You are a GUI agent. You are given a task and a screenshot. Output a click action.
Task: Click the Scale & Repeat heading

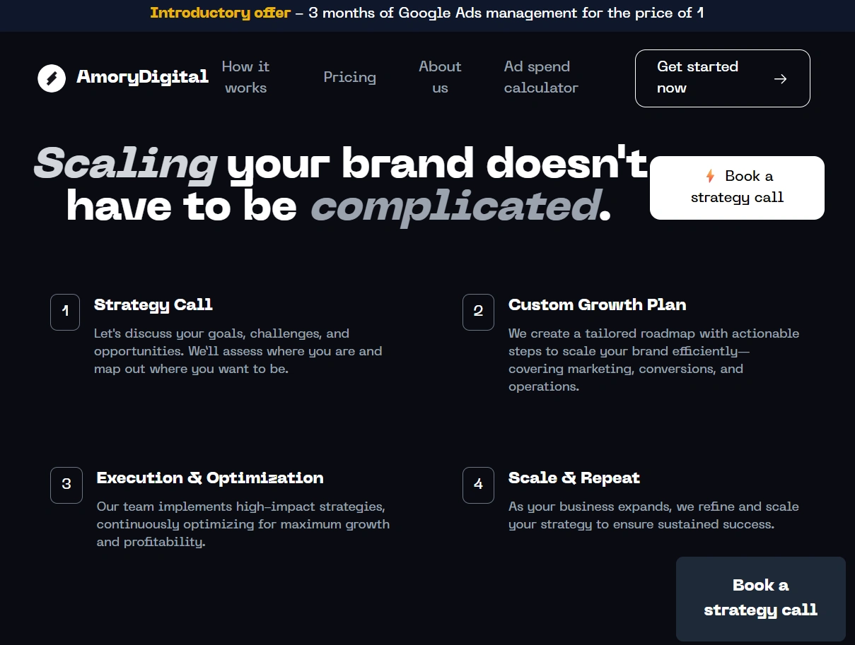[574, 478]
